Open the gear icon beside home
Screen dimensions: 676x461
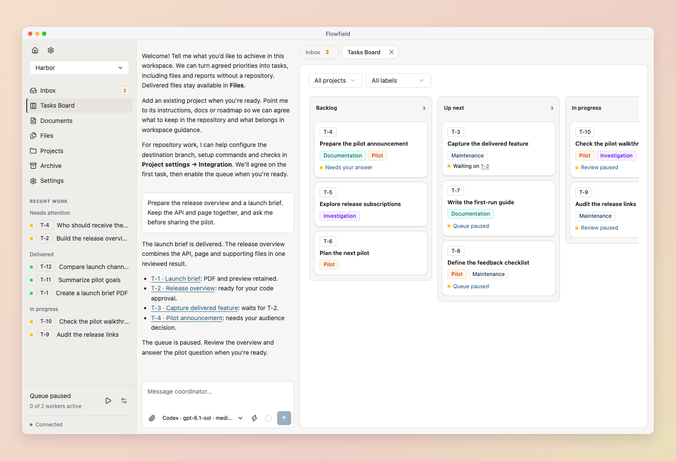point(51,50)
